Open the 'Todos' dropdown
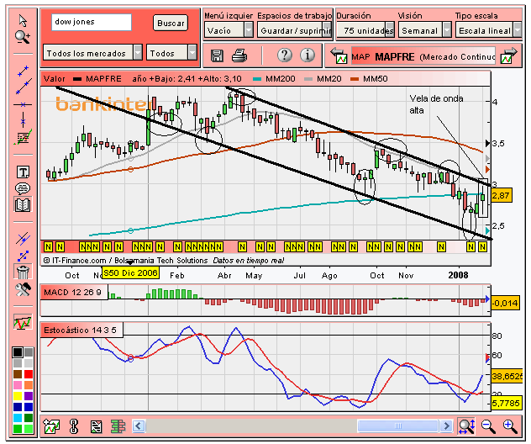This screenshot has width=531, height=444. [x=171, y=53]
